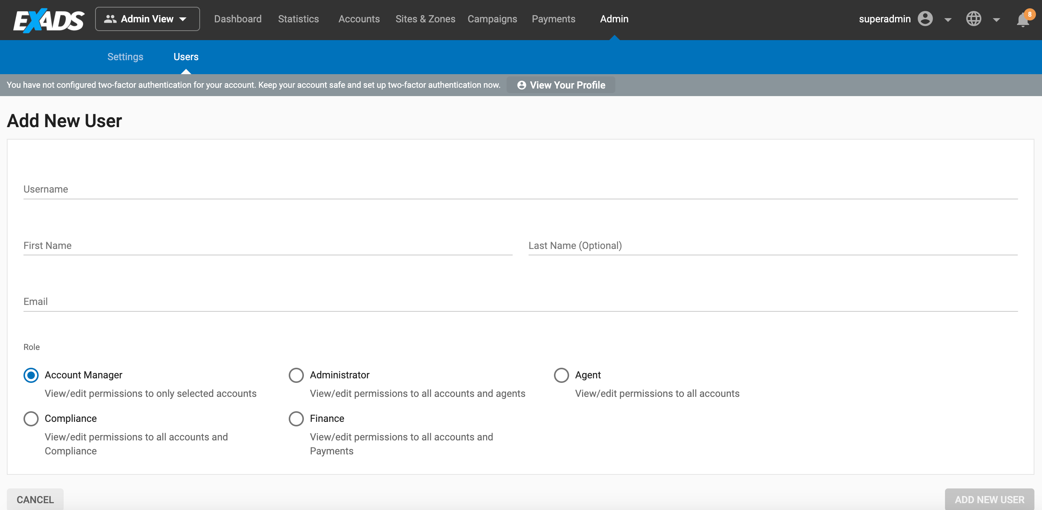The image size is (1042, 510).
Task: Click the CANCEL button
Action: click(x=35, y=499)
